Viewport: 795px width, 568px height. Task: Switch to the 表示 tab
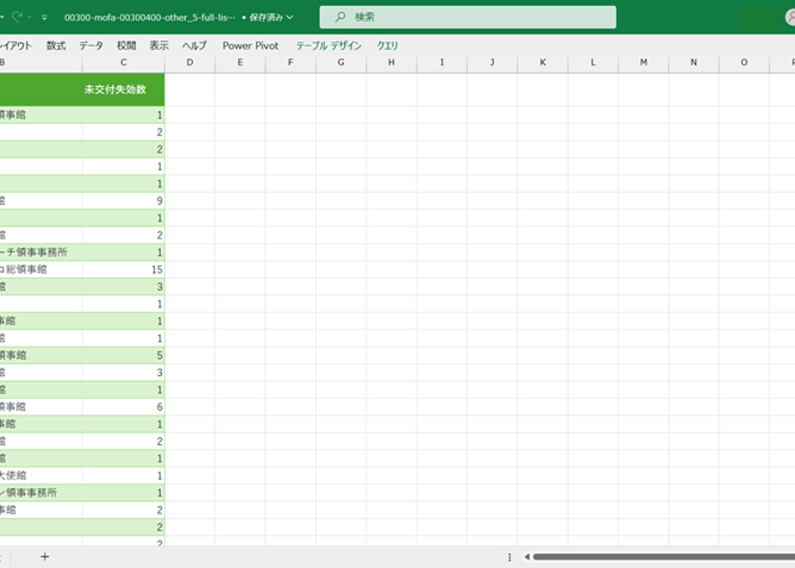pyautogui.click(x=158, y=46)
